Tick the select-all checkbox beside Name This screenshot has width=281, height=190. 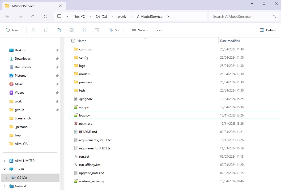pyautogui.click(x=73, y=41)
